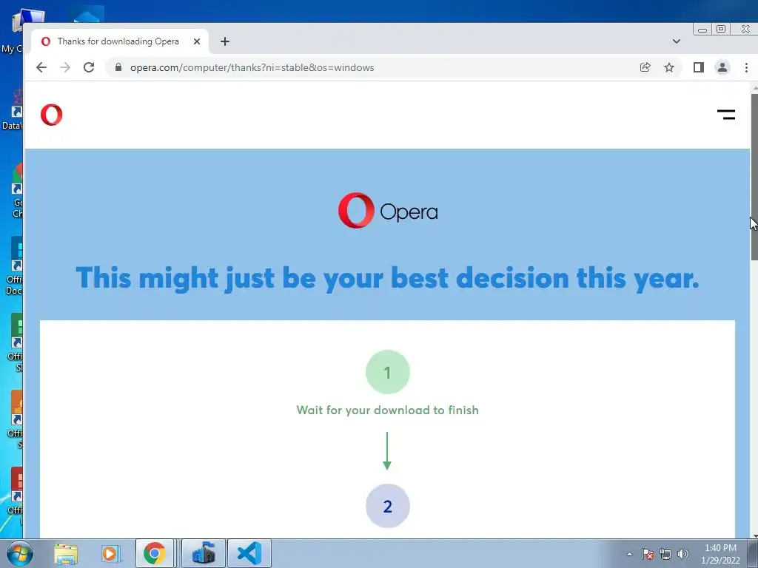The image size is (758, 568).
Task: Share this page via share icon
Action: click(x=645, y=67)
